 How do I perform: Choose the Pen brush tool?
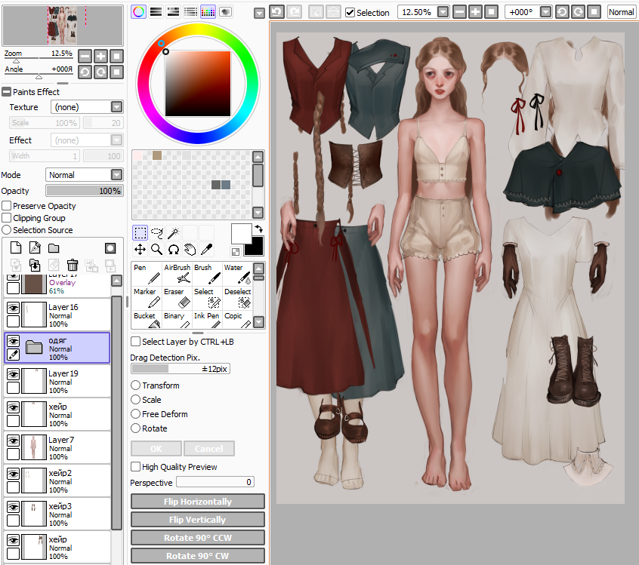click(x=147, y=274)
